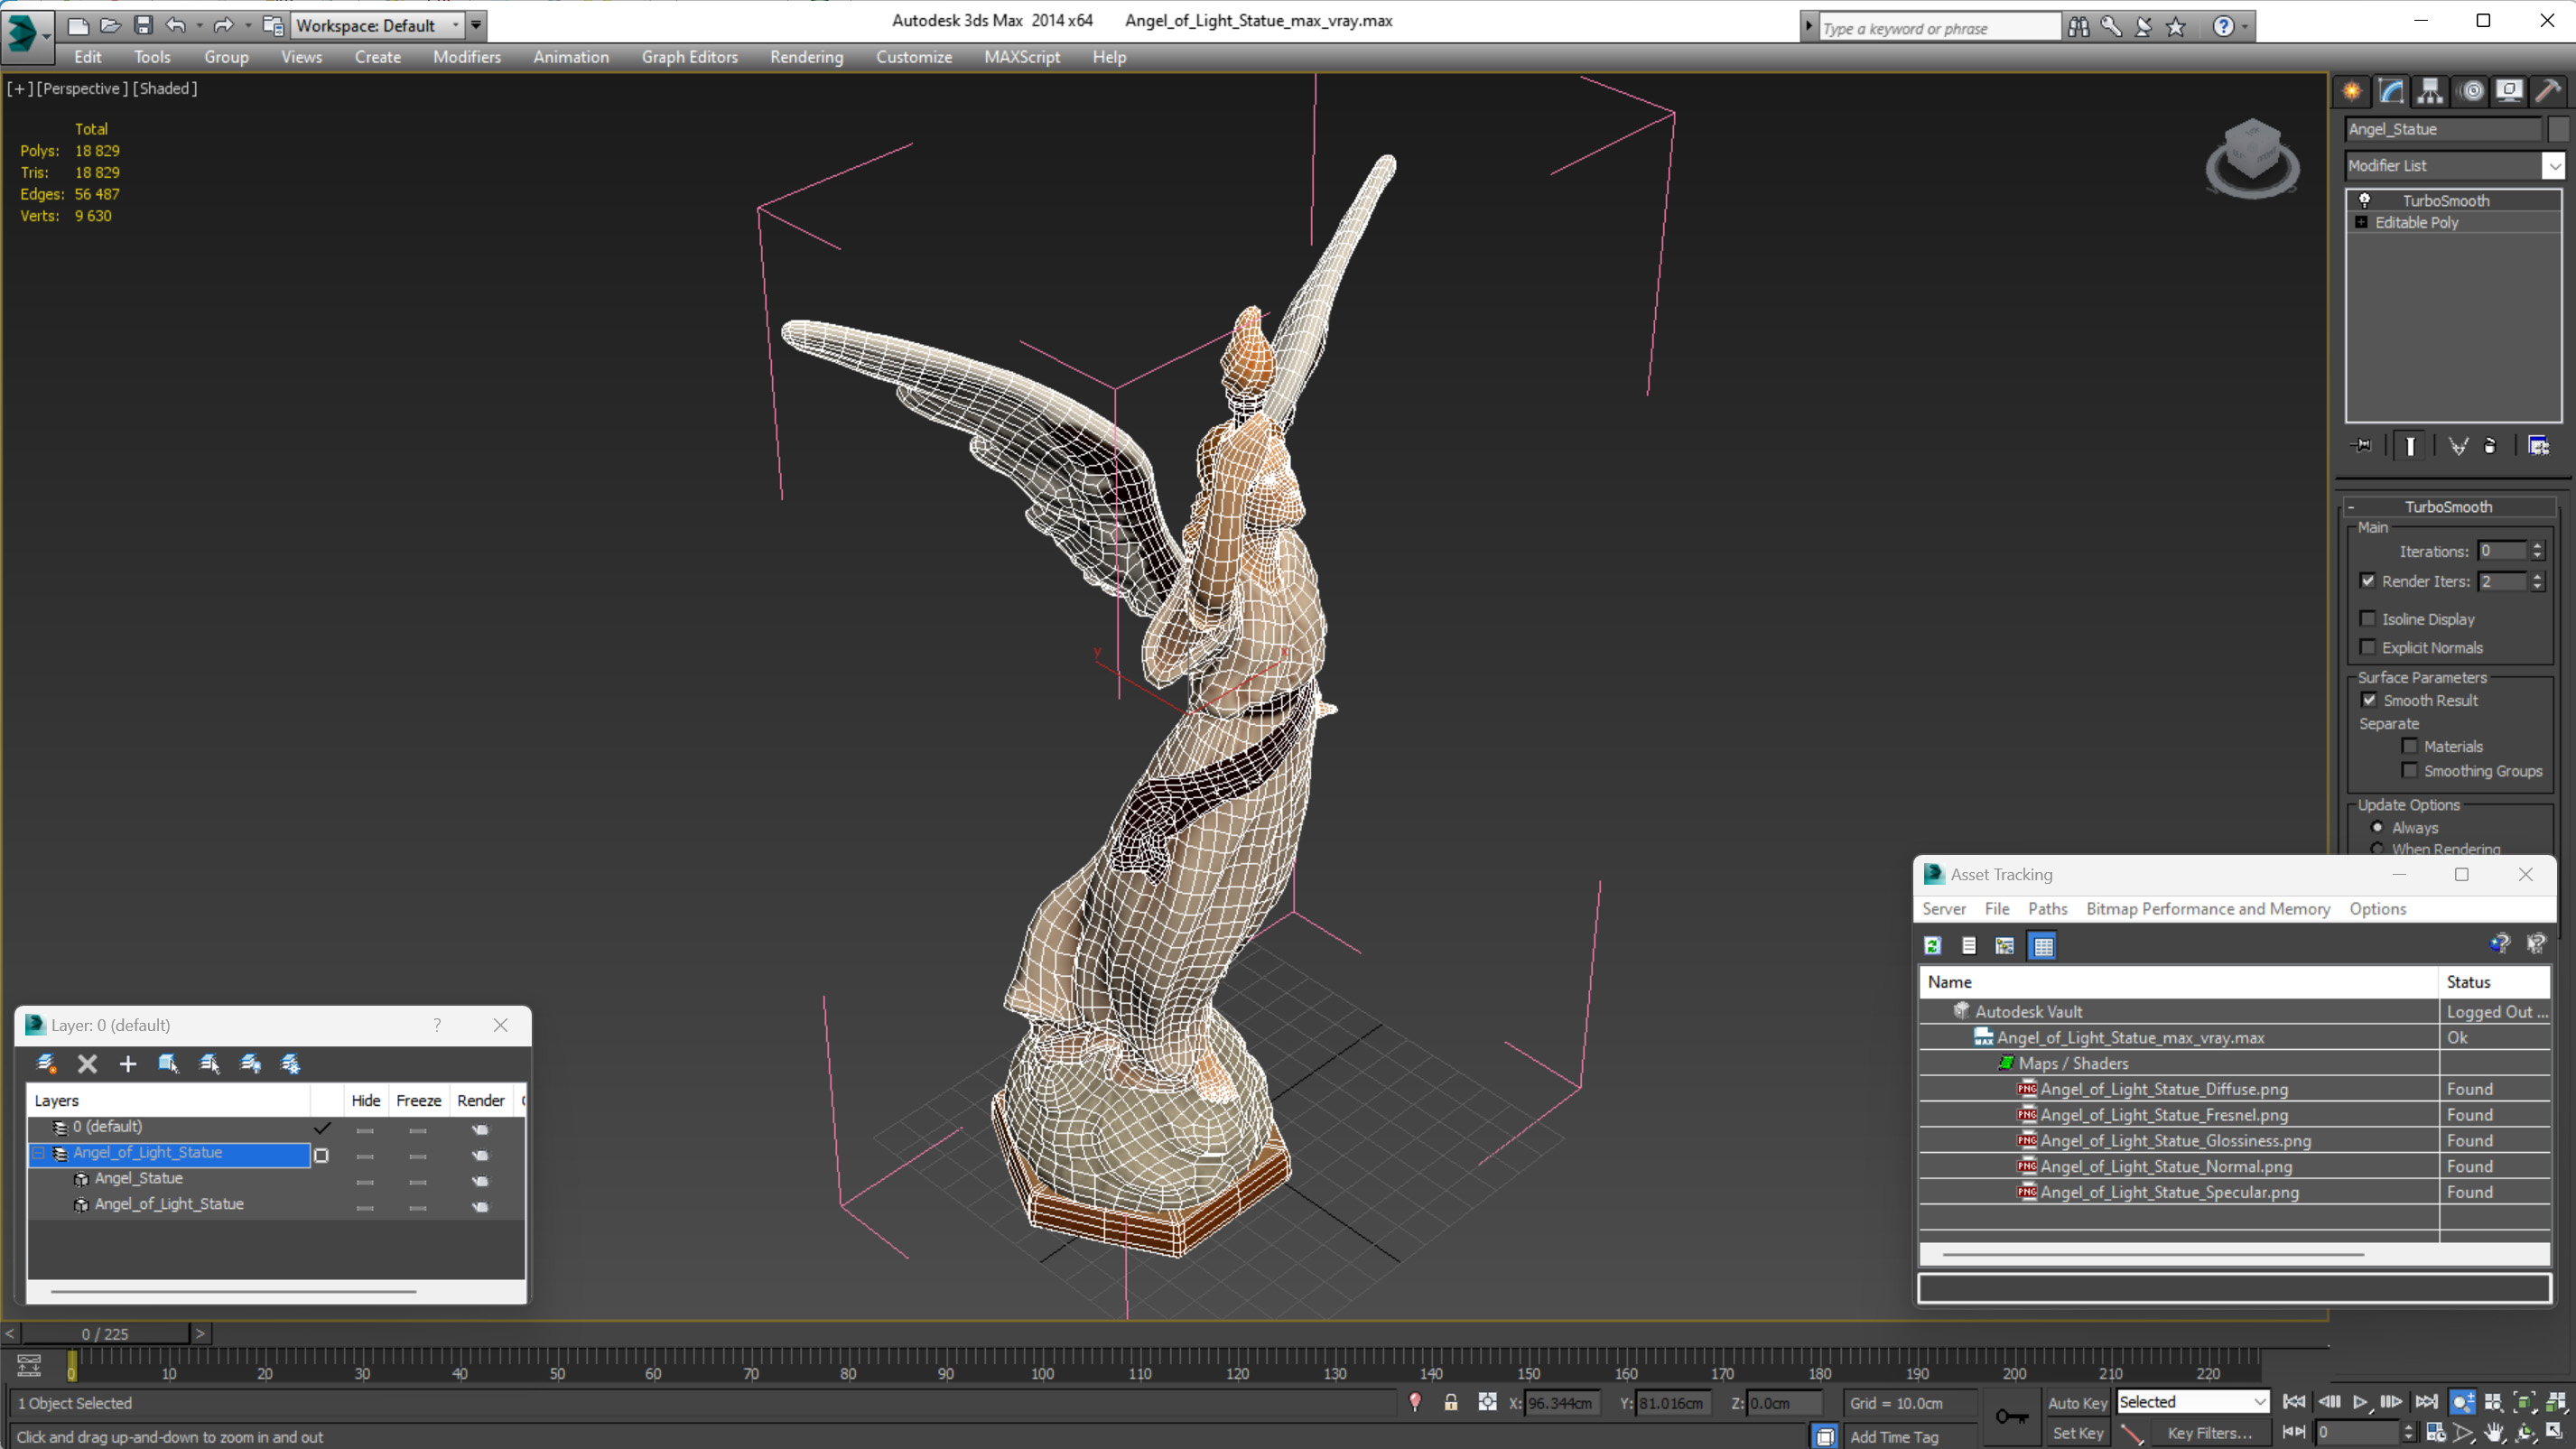Screen dimensions: 2576x1449
Task: Click the Auto Key button
Action: [x=2077, y=1403]
